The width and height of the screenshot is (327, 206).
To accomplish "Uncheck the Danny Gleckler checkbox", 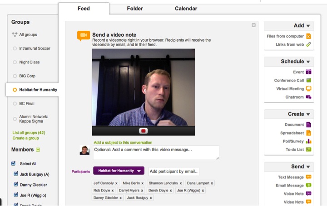I will (x=16, y=185).
